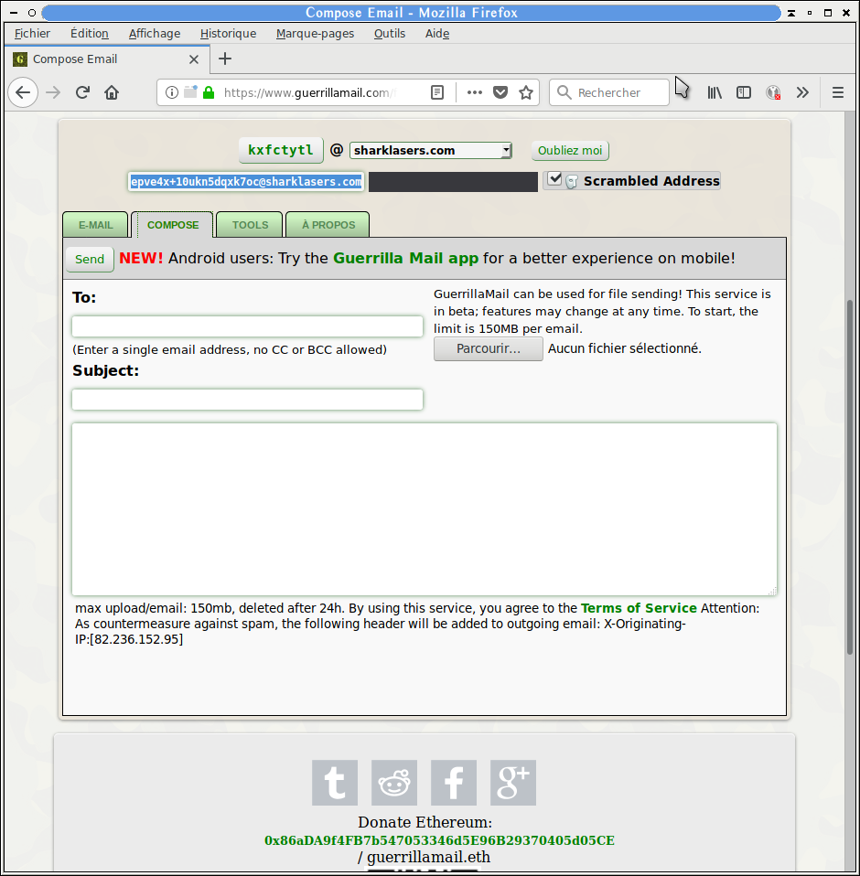Click the 'guerrillamail.eth' text
Screen dimensions: 860x876
428,857
